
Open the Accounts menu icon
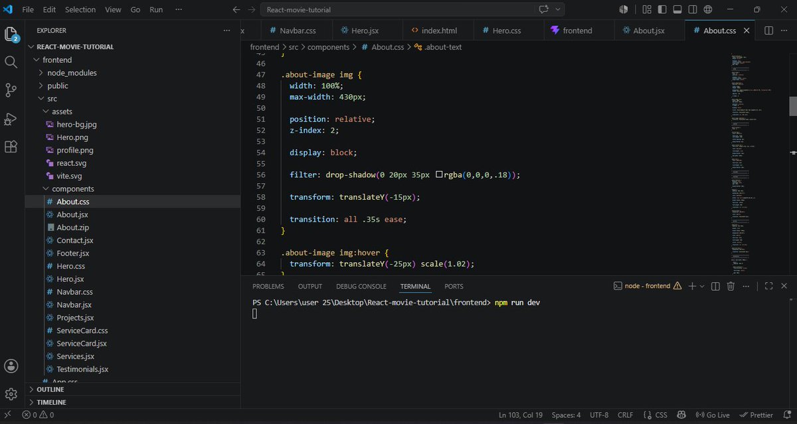[11, 366]
